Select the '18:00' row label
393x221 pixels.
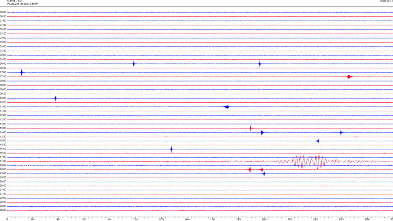tap(3, 165)
